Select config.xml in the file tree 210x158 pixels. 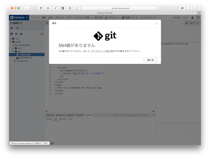pyautogui.click(x=22, y=61)
